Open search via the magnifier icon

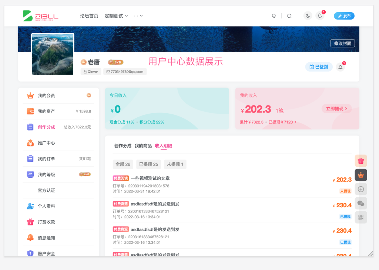[x=289, y=16]
